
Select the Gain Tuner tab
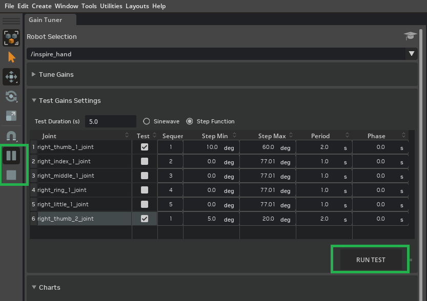[45, 19]
